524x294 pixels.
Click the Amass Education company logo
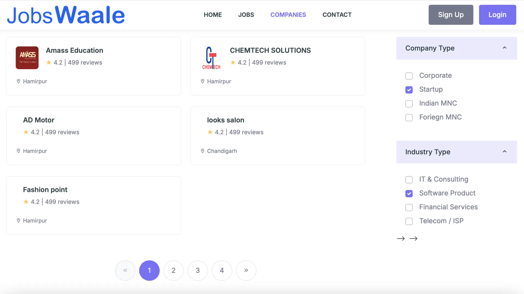27,58
